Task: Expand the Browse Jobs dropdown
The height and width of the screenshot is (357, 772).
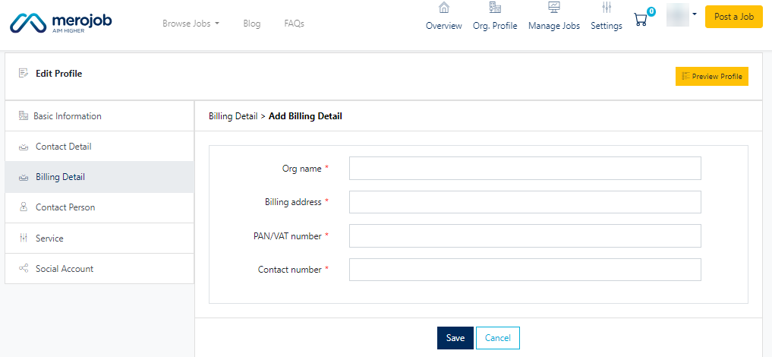Action: [191, 24]
